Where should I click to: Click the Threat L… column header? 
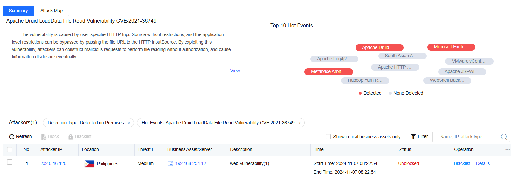click(x=148, y=149)
